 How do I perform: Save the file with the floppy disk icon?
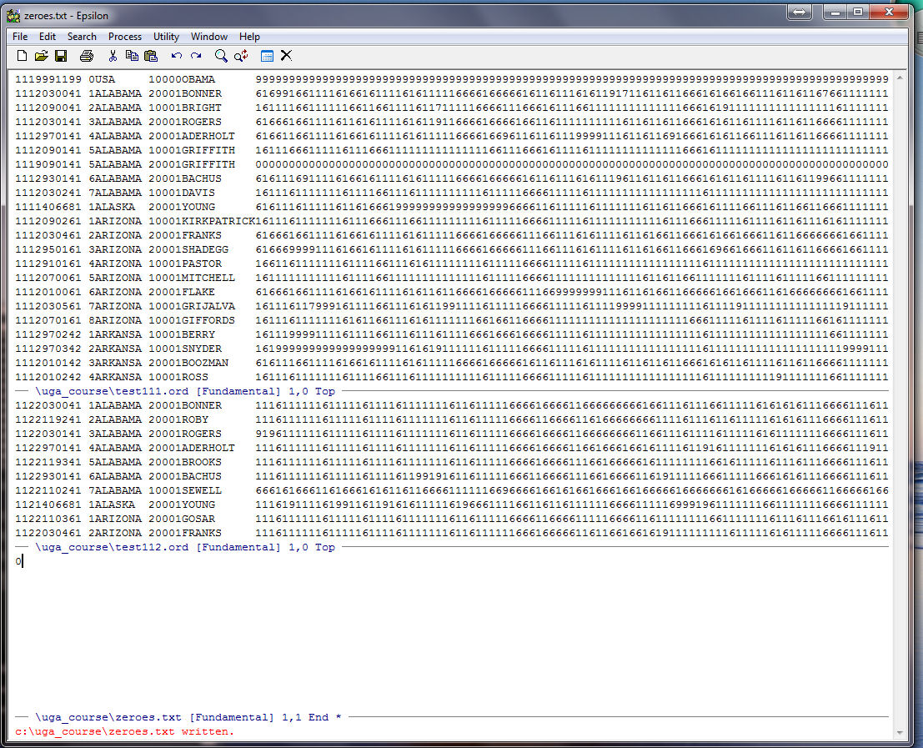61,56
